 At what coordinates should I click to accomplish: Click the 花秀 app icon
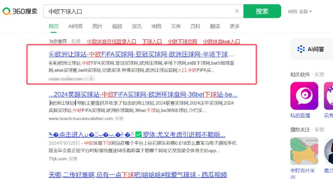point(328,96)
